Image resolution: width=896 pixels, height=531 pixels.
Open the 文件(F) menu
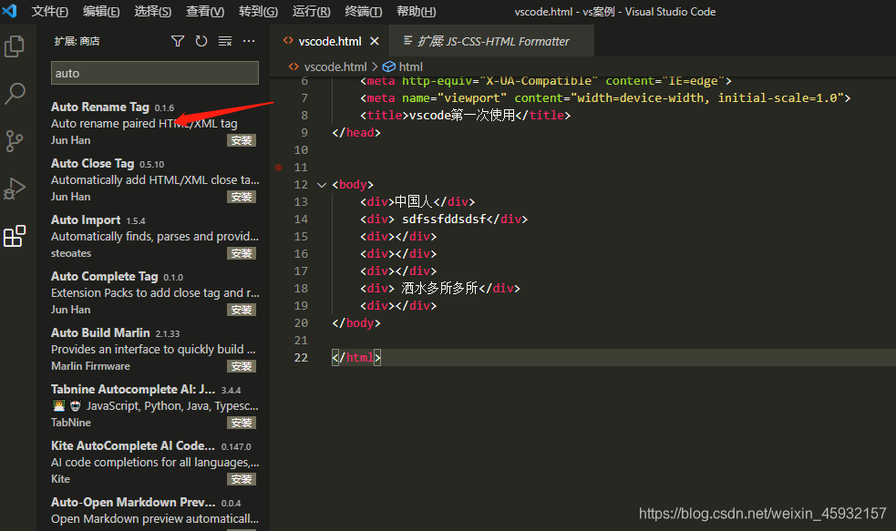(50, 12)
